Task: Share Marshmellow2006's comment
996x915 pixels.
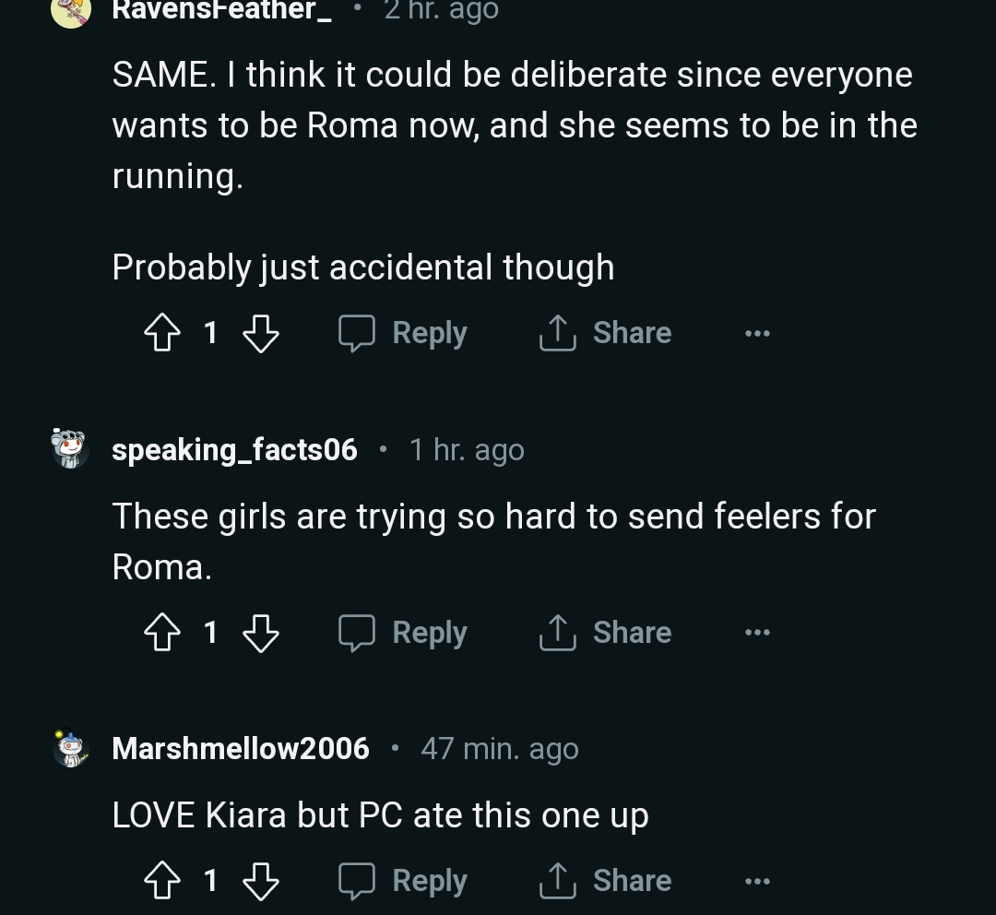Action: coord(605,881)
